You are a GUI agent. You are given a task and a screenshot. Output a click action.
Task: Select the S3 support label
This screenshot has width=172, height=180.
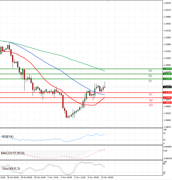(150, 105)
